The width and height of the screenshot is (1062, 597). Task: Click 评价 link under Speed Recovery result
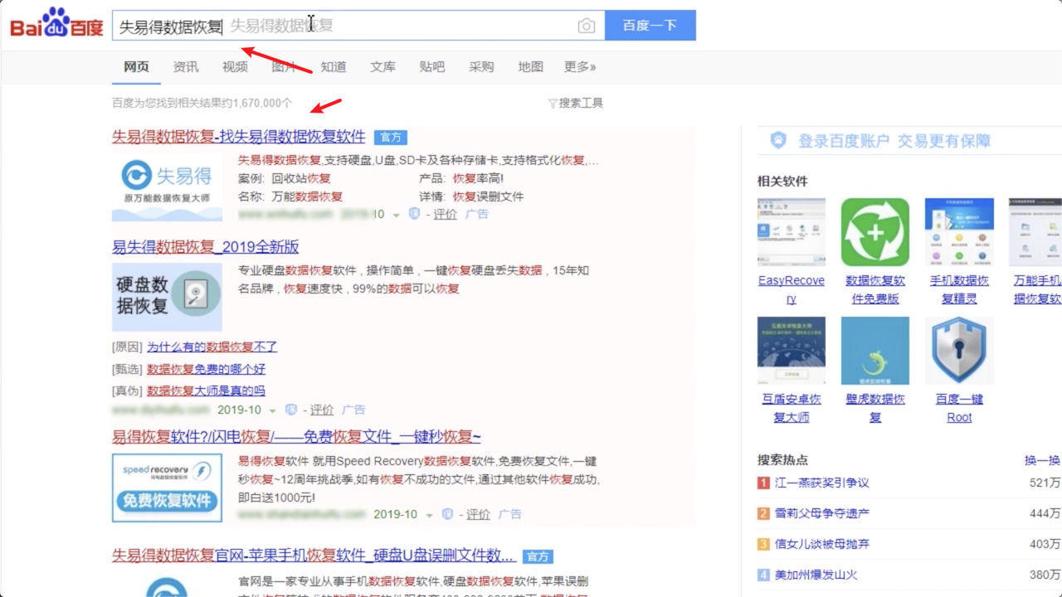tap(478, 514)
